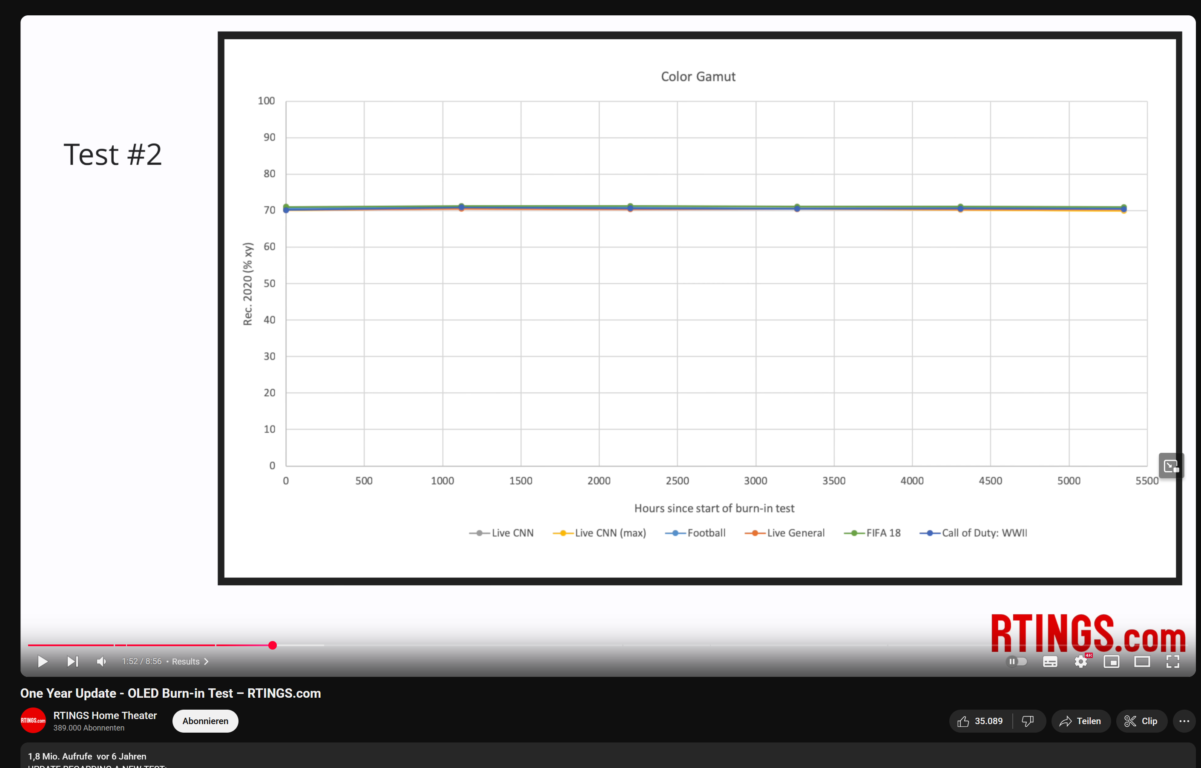This screenshot has height=768, width=1201.
Task: Click the Play button to resume video
Action: point(43,661)
